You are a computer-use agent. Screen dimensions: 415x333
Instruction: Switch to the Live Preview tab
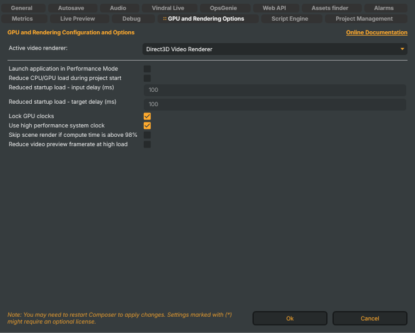[x=79, y=19]
